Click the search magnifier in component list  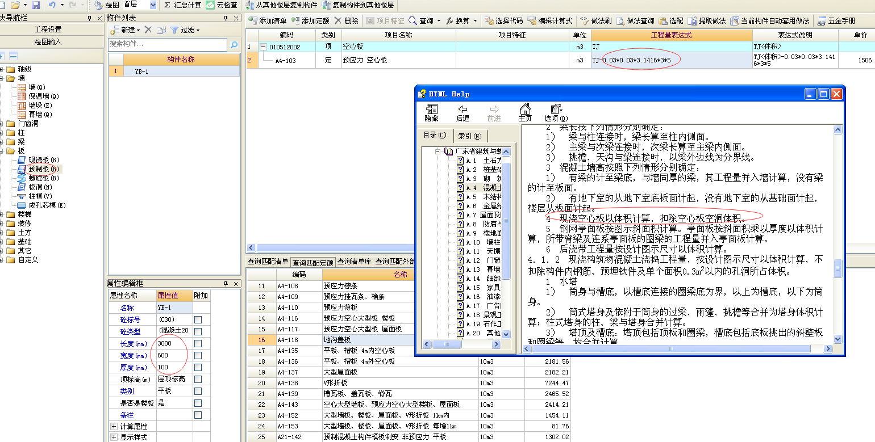tap(234, 44)
